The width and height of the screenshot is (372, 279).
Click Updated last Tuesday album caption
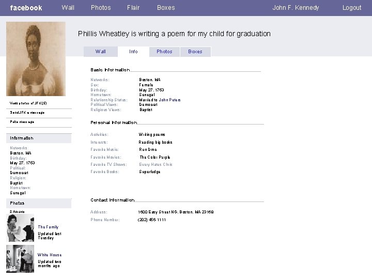(x=50, y=236)
